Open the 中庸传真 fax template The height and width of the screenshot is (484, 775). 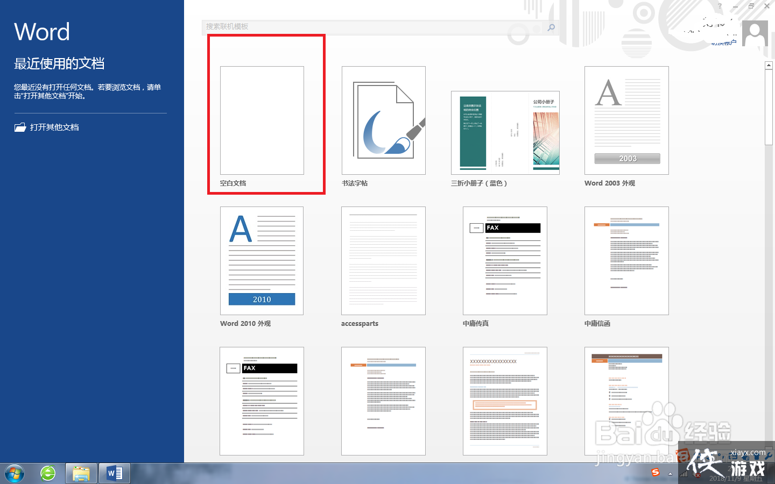505,261
